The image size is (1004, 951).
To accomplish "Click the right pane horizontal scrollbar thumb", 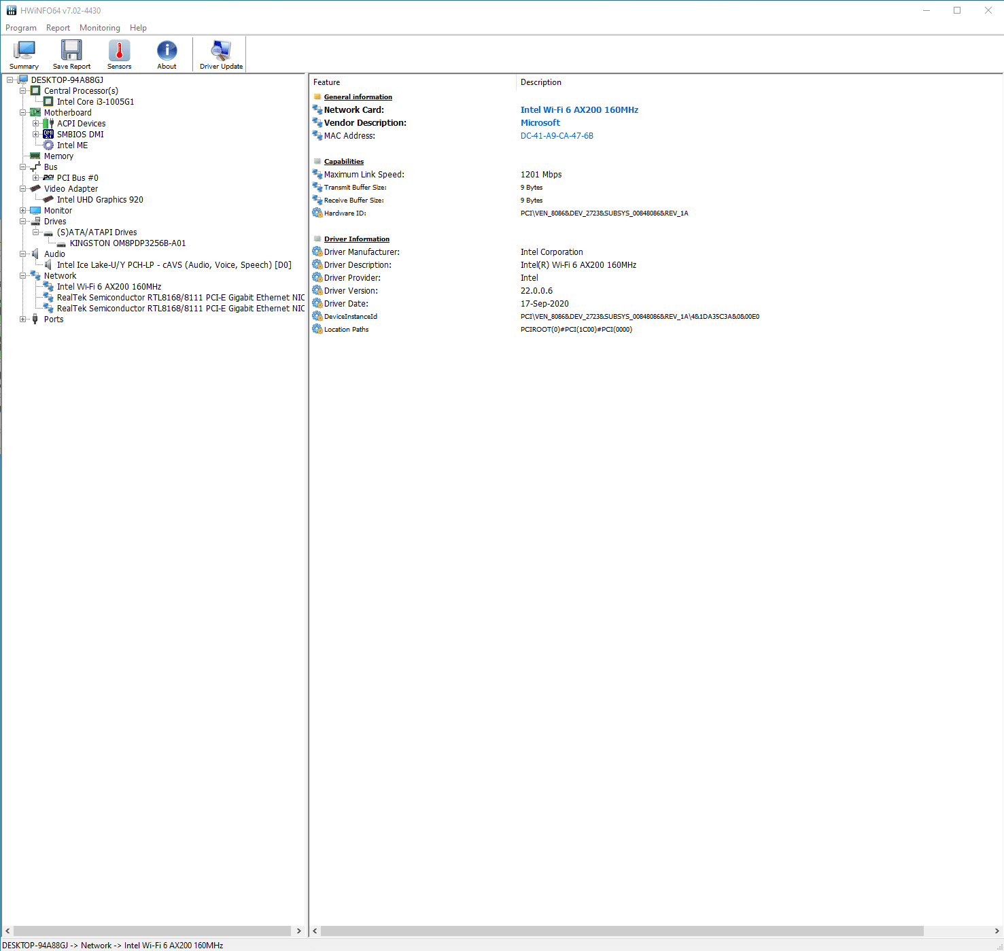I will [x=622, y=931].
